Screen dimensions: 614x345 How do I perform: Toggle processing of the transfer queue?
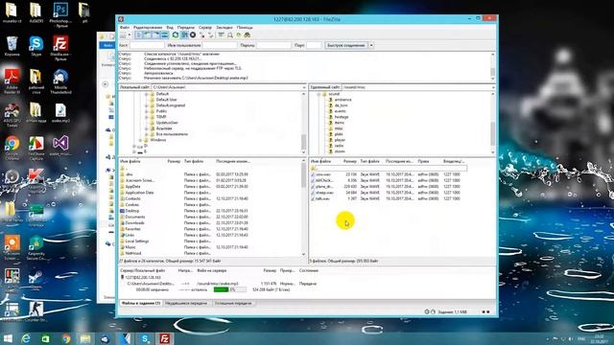(184, 35)
